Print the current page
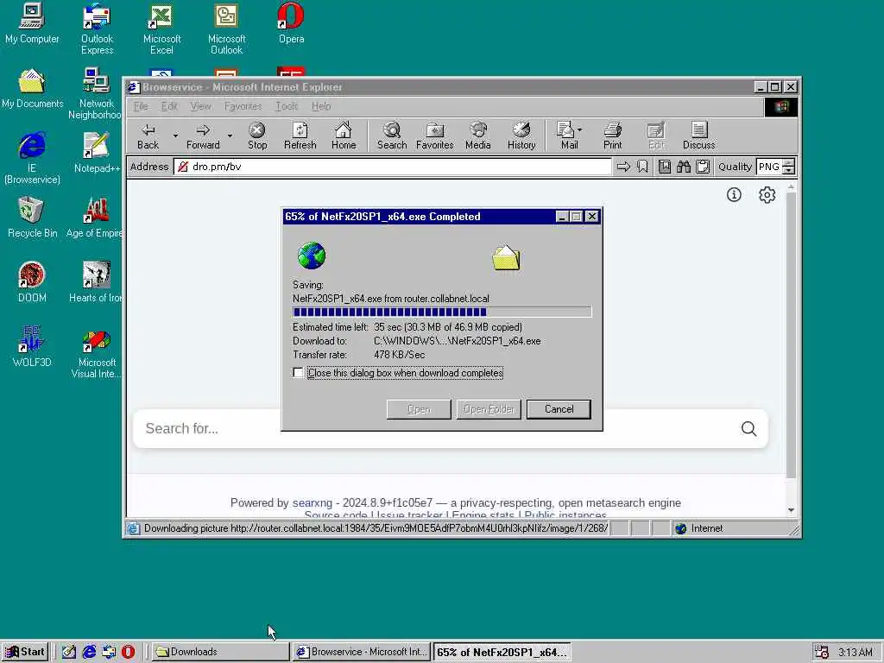This screenshot has height=663, width=884. pyautogui.click(x=612, y=136)
